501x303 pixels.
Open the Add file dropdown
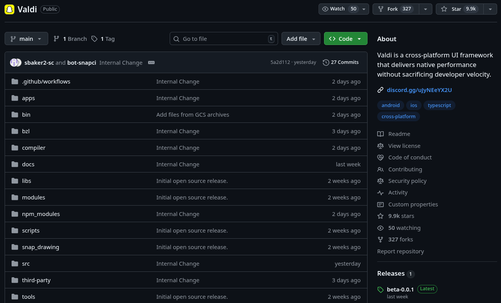tap(301, 39)
